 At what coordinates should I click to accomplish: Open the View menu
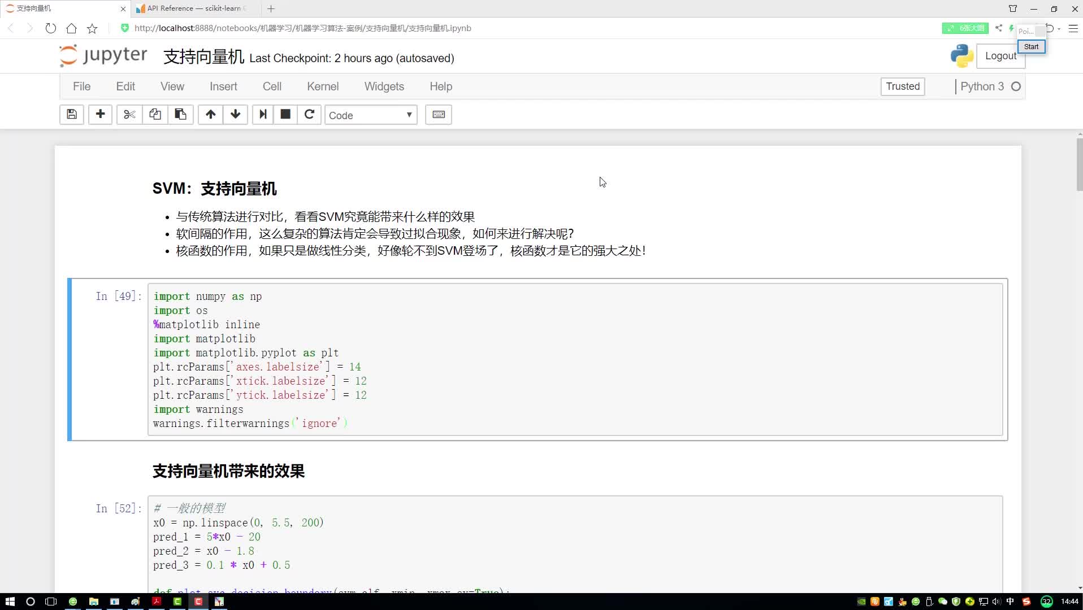click(172, 86)
